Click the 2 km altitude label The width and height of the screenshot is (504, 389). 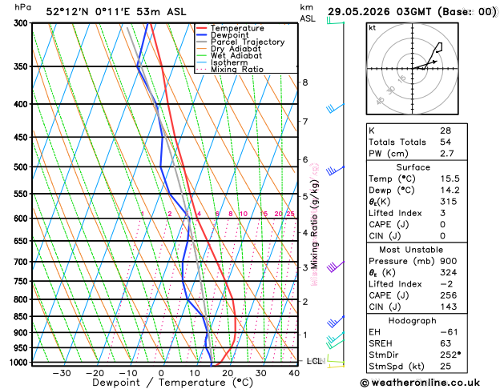coord(305,302)
